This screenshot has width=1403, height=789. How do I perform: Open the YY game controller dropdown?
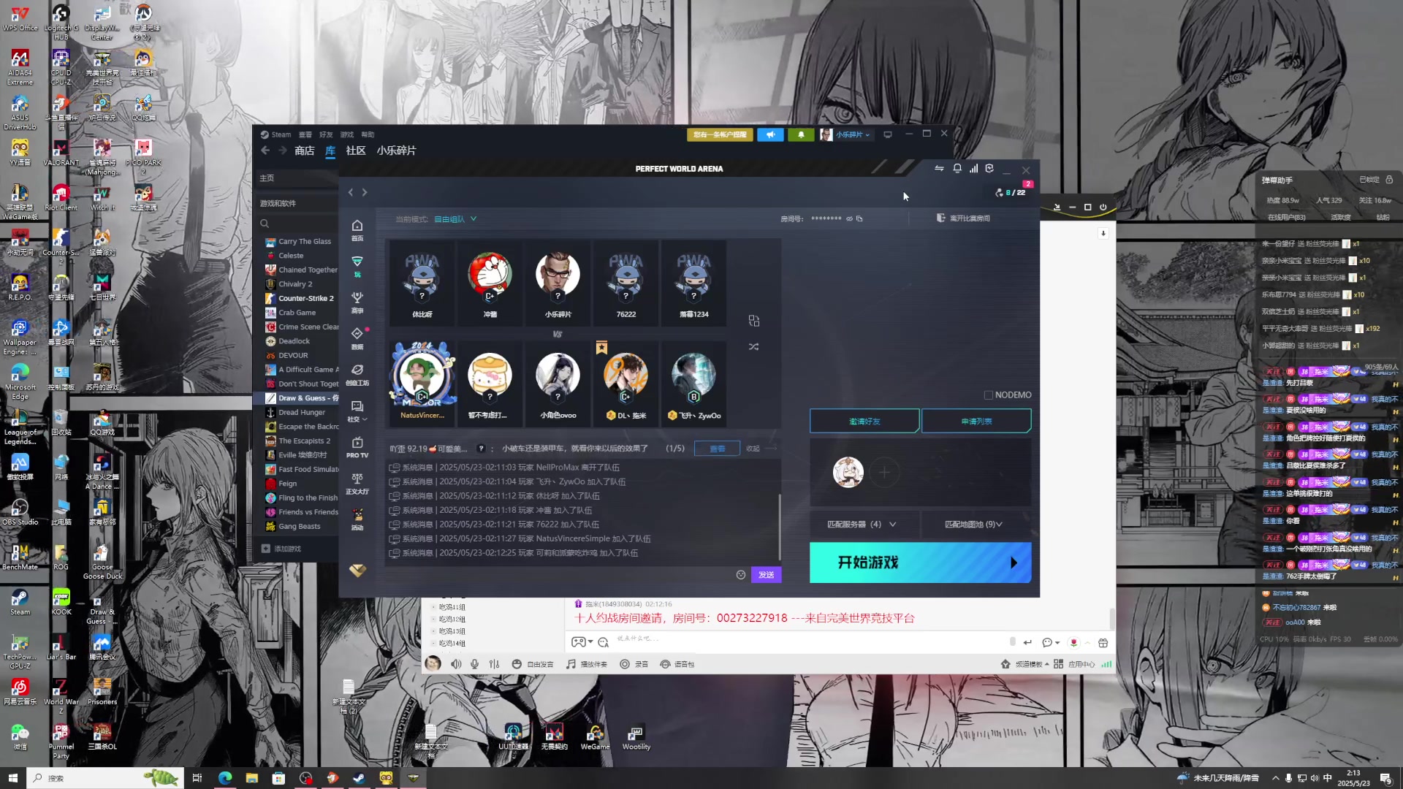pos(582,642)
